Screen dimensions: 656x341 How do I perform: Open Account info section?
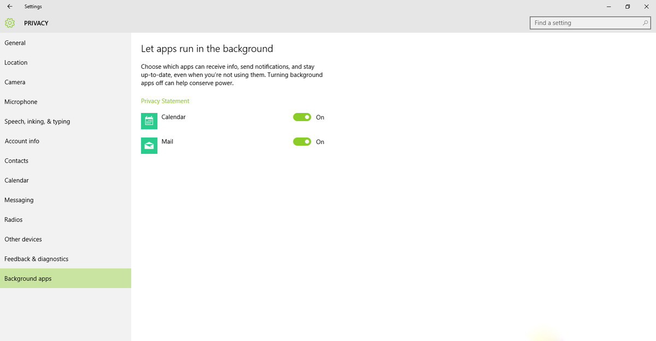tap(22, 141)
